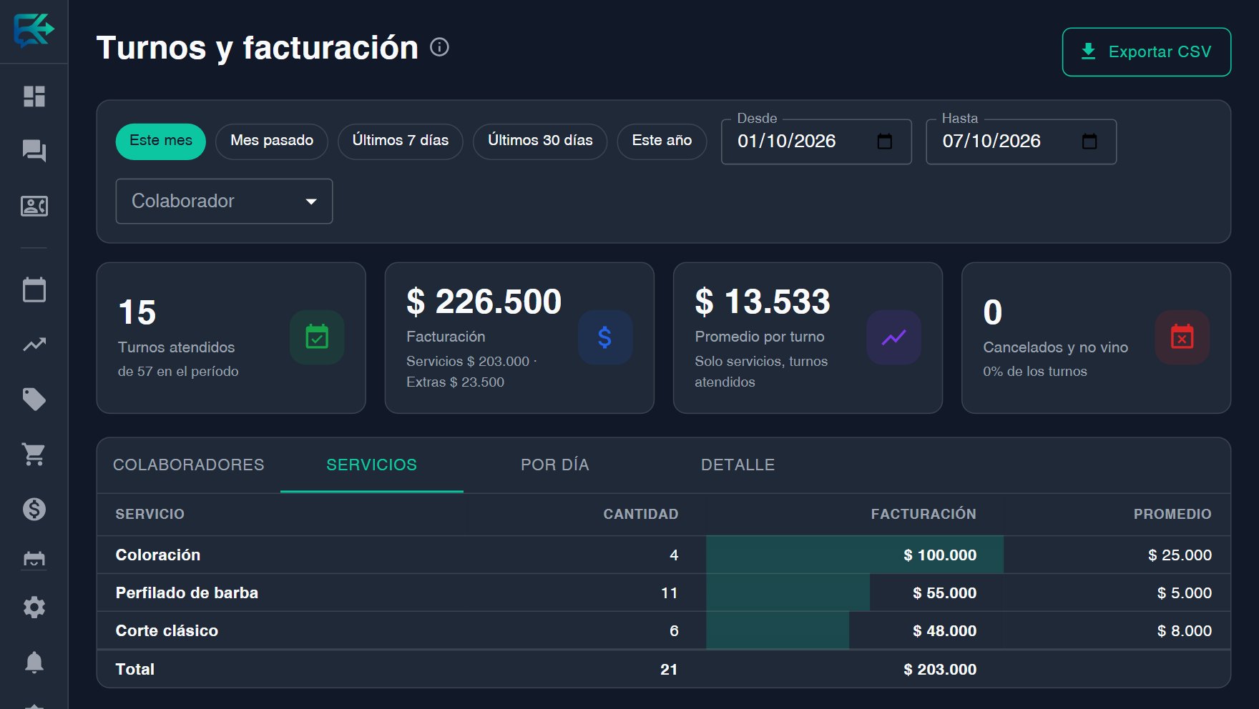1259x709 pixels.
Task: Click the SERVICIO column header
Action: click(150, 514)
